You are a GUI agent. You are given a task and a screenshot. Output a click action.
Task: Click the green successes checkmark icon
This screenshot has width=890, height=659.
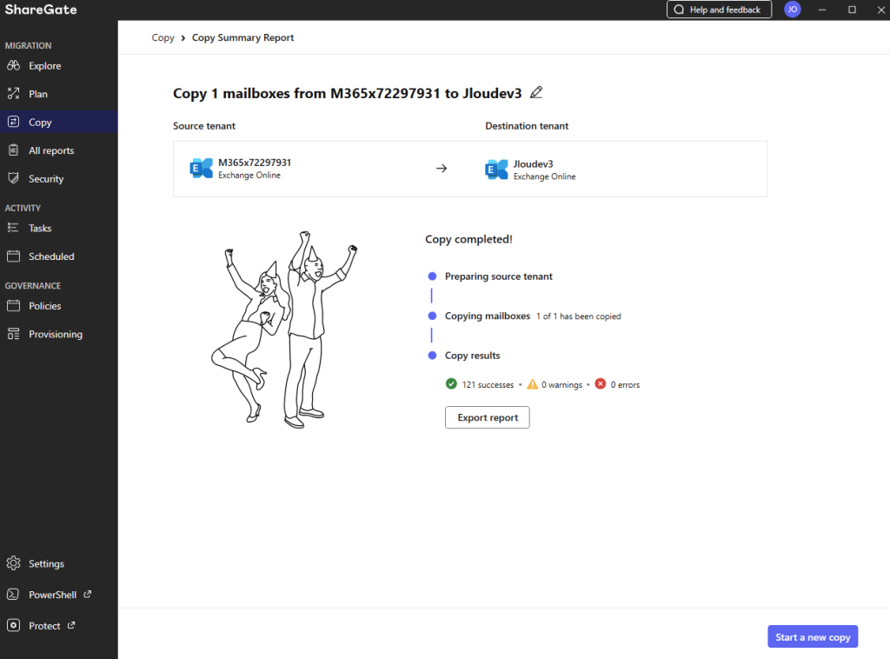451,384
